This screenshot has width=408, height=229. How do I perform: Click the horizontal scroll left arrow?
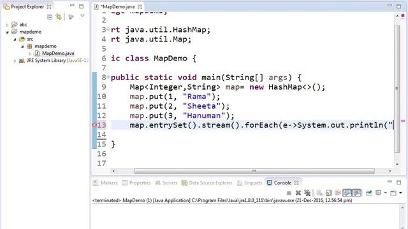pos(113,171)
